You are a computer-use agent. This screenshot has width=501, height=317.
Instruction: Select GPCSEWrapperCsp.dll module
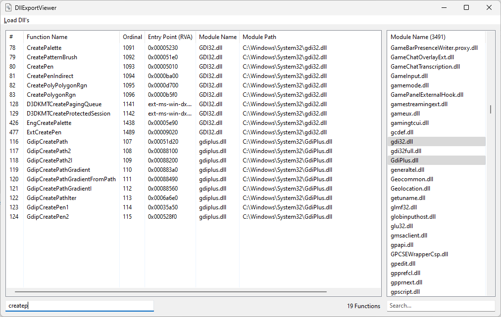click(x=437, y=254)
